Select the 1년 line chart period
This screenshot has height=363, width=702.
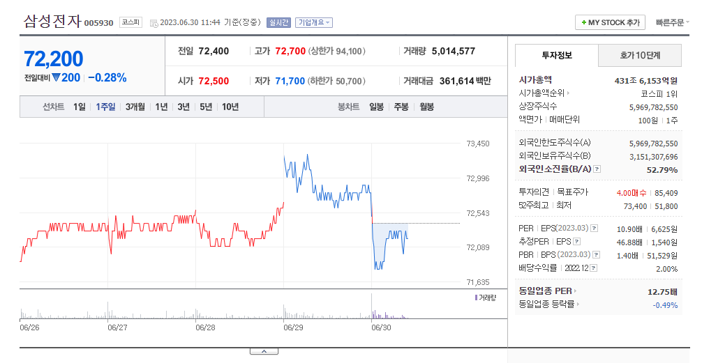click(x=161, y=107)
